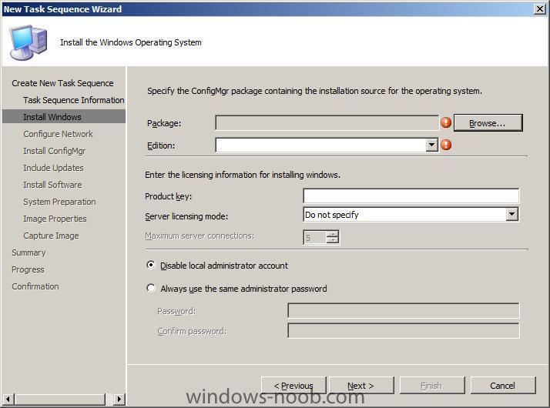Click the Password input field
Image resolution: width=550 pixels, height=408 pixels.
pos(404,310)
